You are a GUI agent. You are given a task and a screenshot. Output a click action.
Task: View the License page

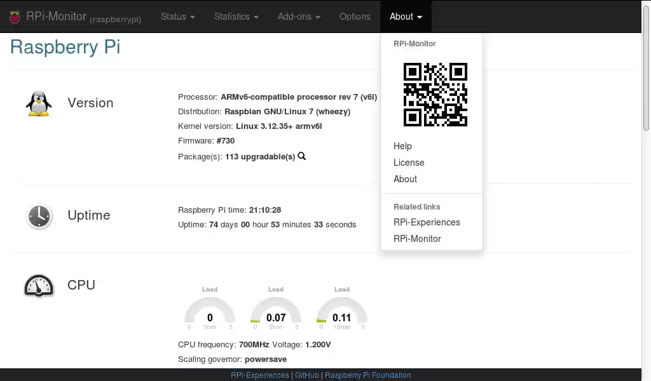tap(409, 163)
